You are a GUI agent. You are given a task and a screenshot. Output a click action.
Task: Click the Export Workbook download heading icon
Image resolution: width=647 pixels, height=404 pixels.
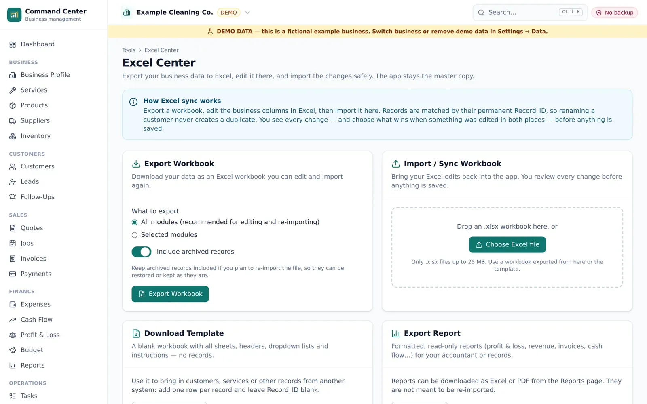coord(136,164)
